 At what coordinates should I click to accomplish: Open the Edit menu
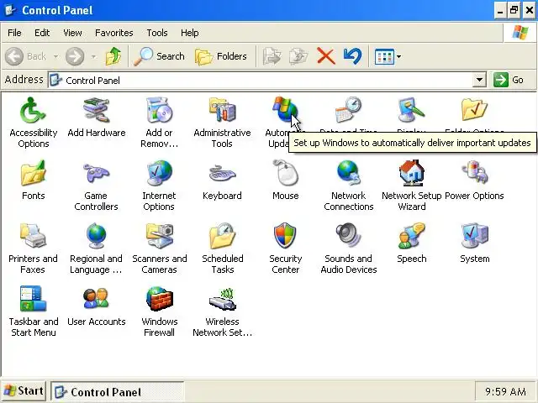click(x=42, y=33)
